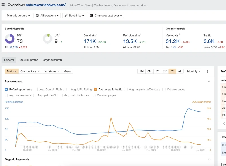Screen dimensions: 226x166
Task: Open the three-dot chart options menu
Action: pos(207,71)
